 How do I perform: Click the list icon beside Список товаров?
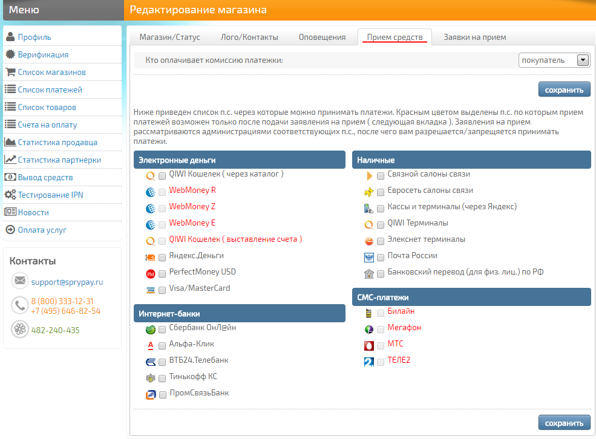point(10,106)
